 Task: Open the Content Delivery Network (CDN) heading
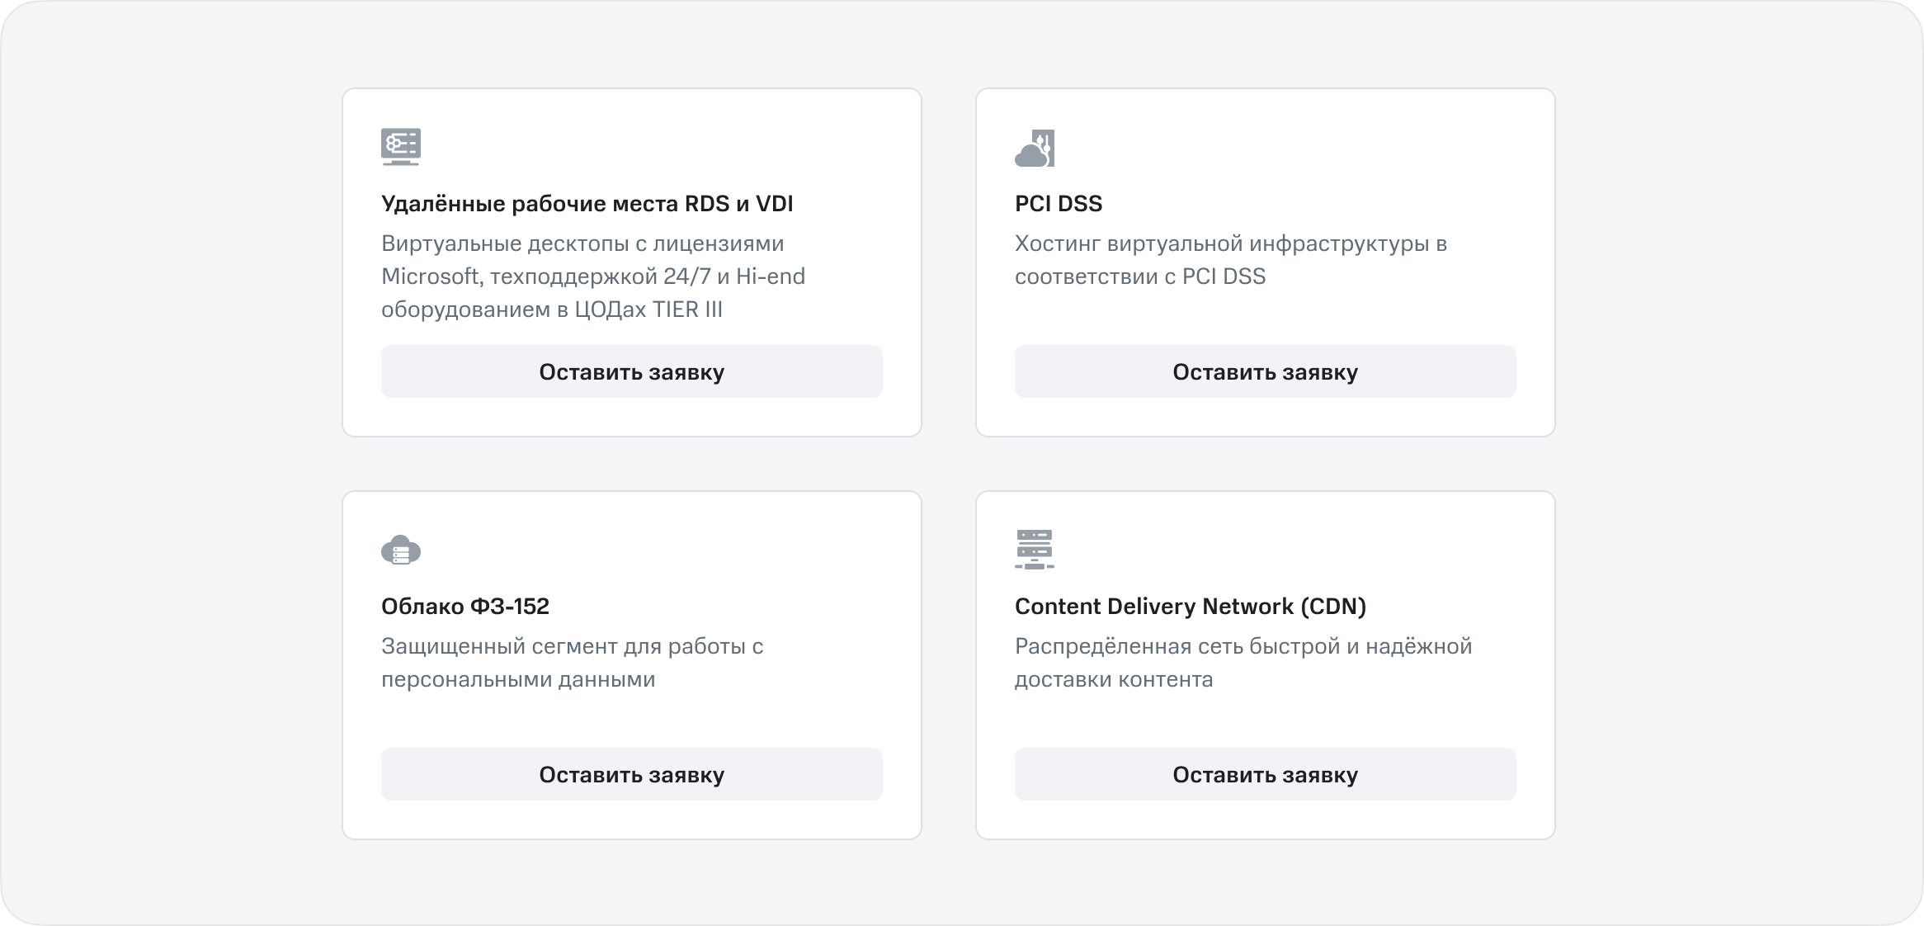(1190, 607)
